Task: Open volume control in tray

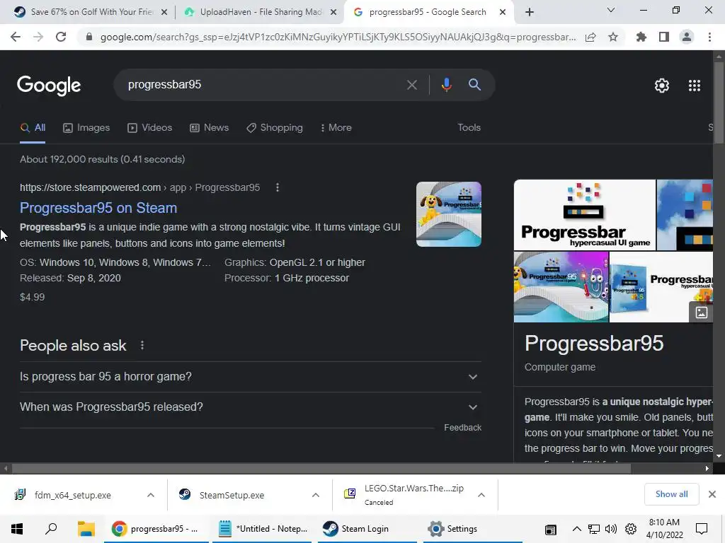Action: (x=611, y=529)
